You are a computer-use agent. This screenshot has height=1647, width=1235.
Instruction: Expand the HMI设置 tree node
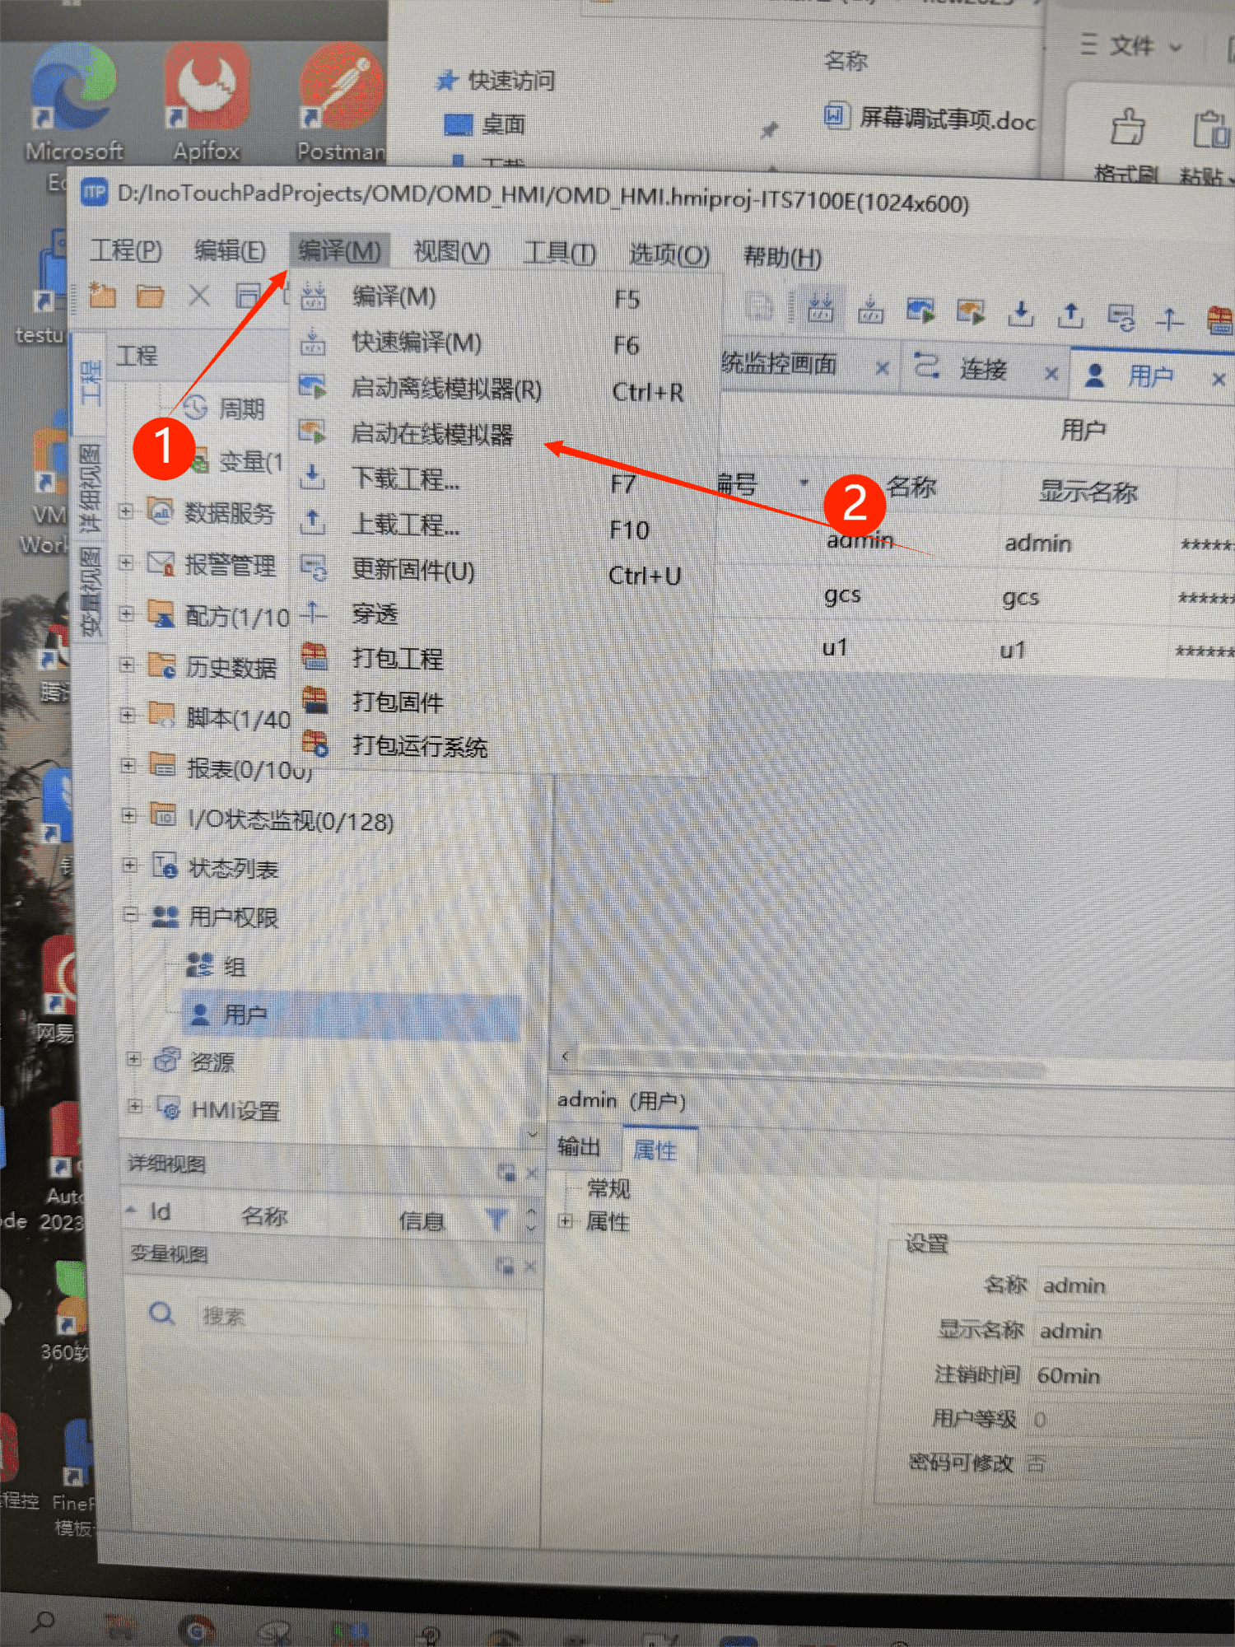pos(135,1107)
